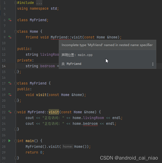The width and height of the screenshot is (162, 163).
Task: Click the 'Incomplete type' error message text
Action: 107,45
